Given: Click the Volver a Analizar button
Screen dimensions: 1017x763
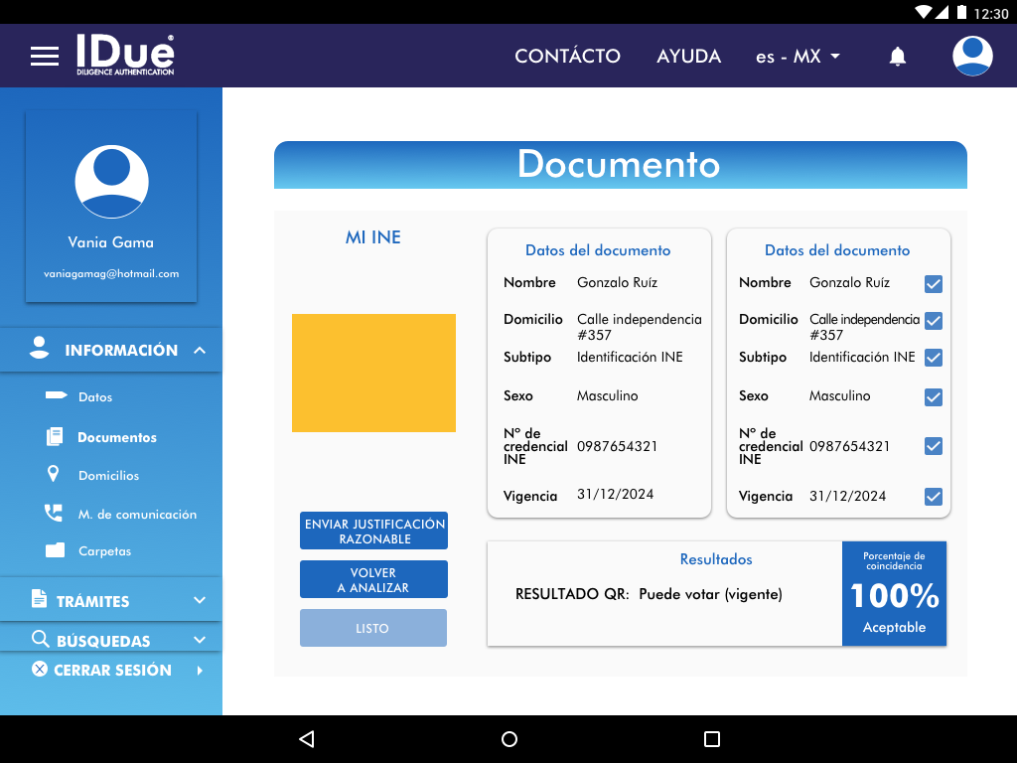Looking at the screenshot, I should click(x=373, y=580).
